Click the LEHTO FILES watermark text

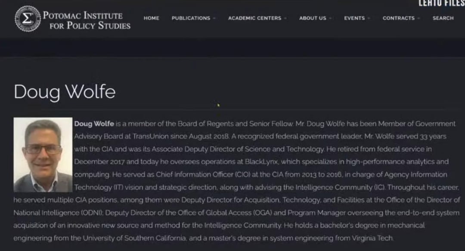441,3
